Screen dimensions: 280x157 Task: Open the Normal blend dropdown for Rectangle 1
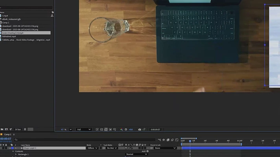[136, 154]
